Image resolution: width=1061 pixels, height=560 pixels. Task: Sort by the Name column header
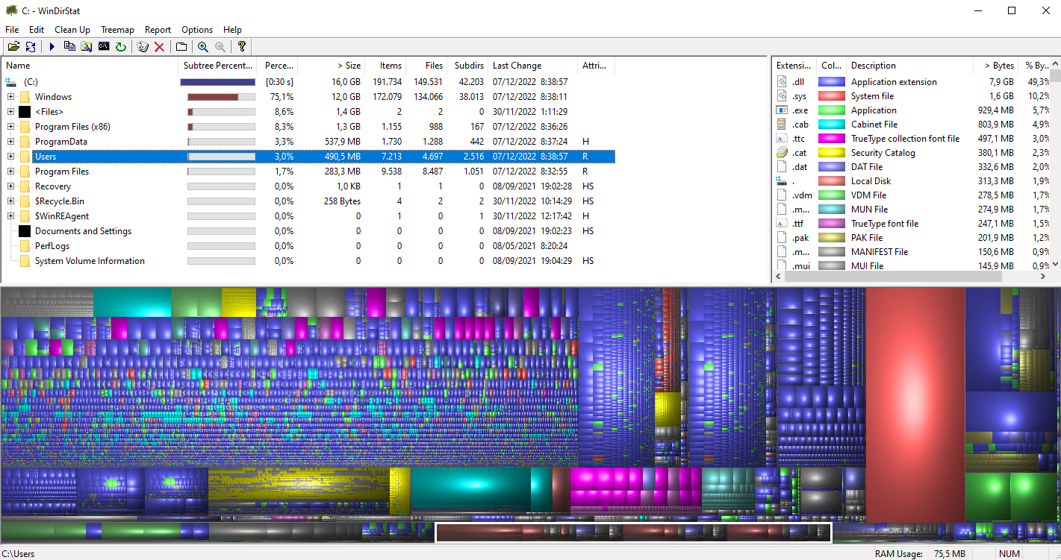click(90, 66)
